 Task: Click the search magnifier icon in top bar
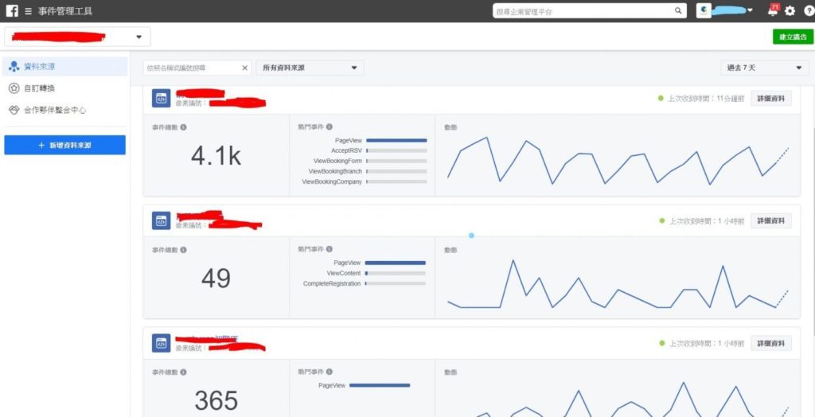pos(678,11)
